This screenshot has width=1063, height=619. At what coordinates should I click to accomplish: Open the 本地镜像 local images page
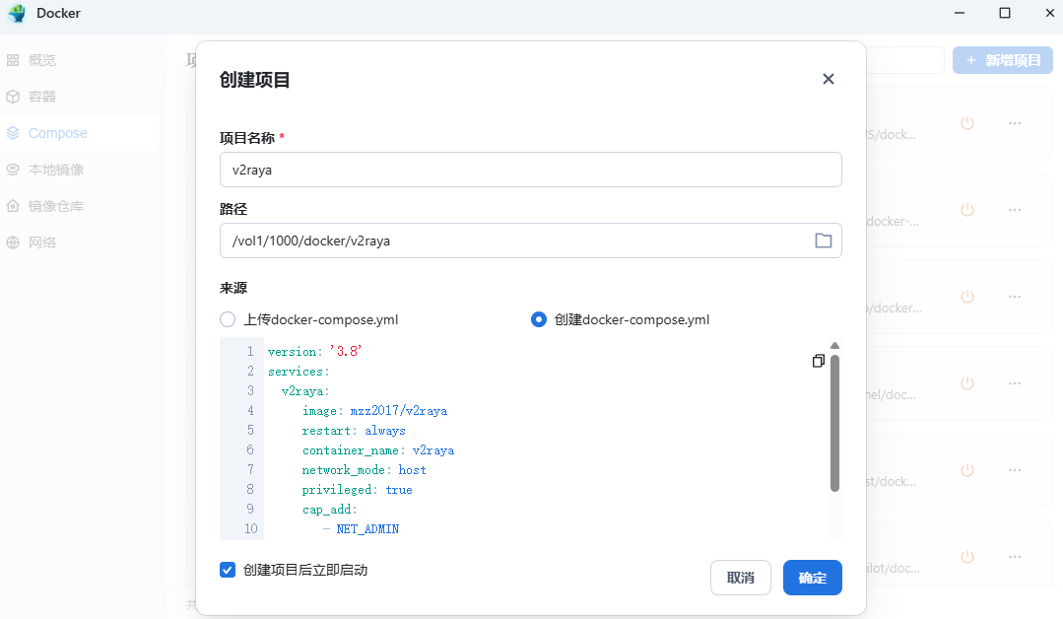click(x=56, y=170)
